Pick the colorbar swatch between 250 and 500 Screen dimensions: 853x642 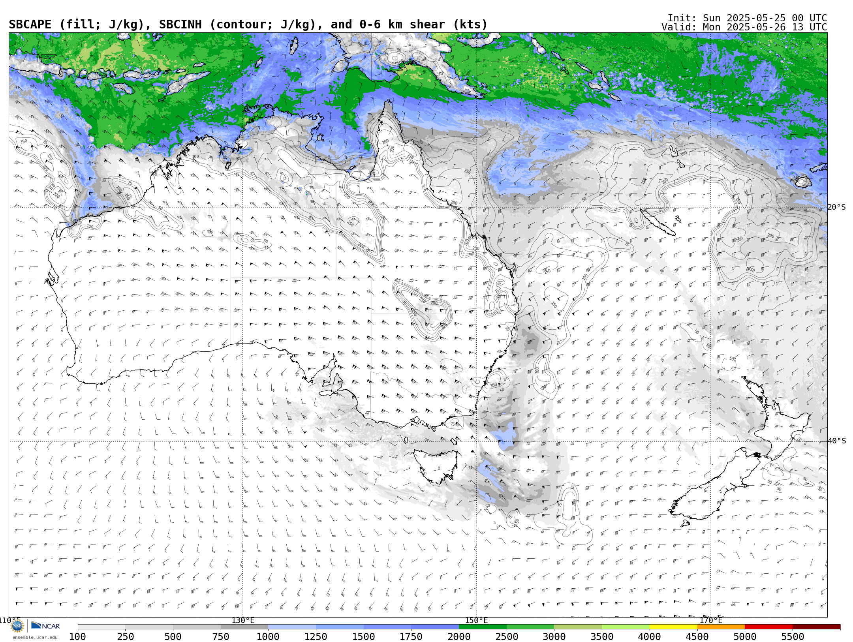[149, 627]
